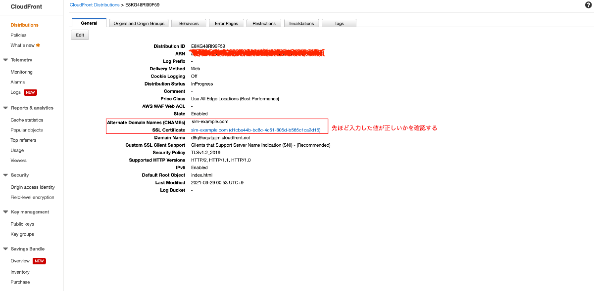Select the Distribution ID value E8KG48RI99F59
Image resolution: width=594 pixels, height=291 pixels.
[208, 46]
